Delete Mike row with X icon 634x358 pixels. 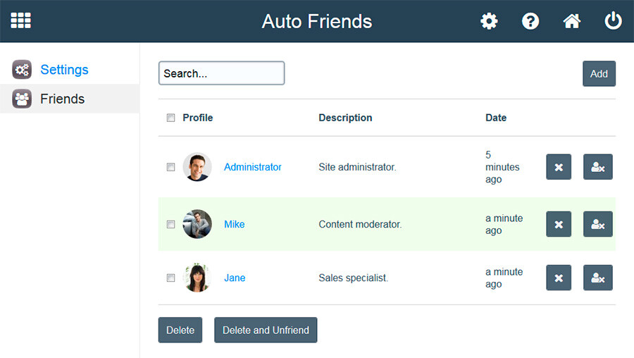click(559, 224)
